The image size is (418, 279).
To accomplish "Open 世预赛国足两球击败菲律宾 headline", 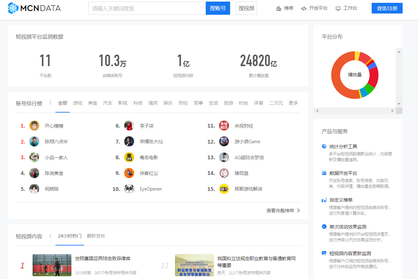I will pyautogui.click(x=103, y=259).
